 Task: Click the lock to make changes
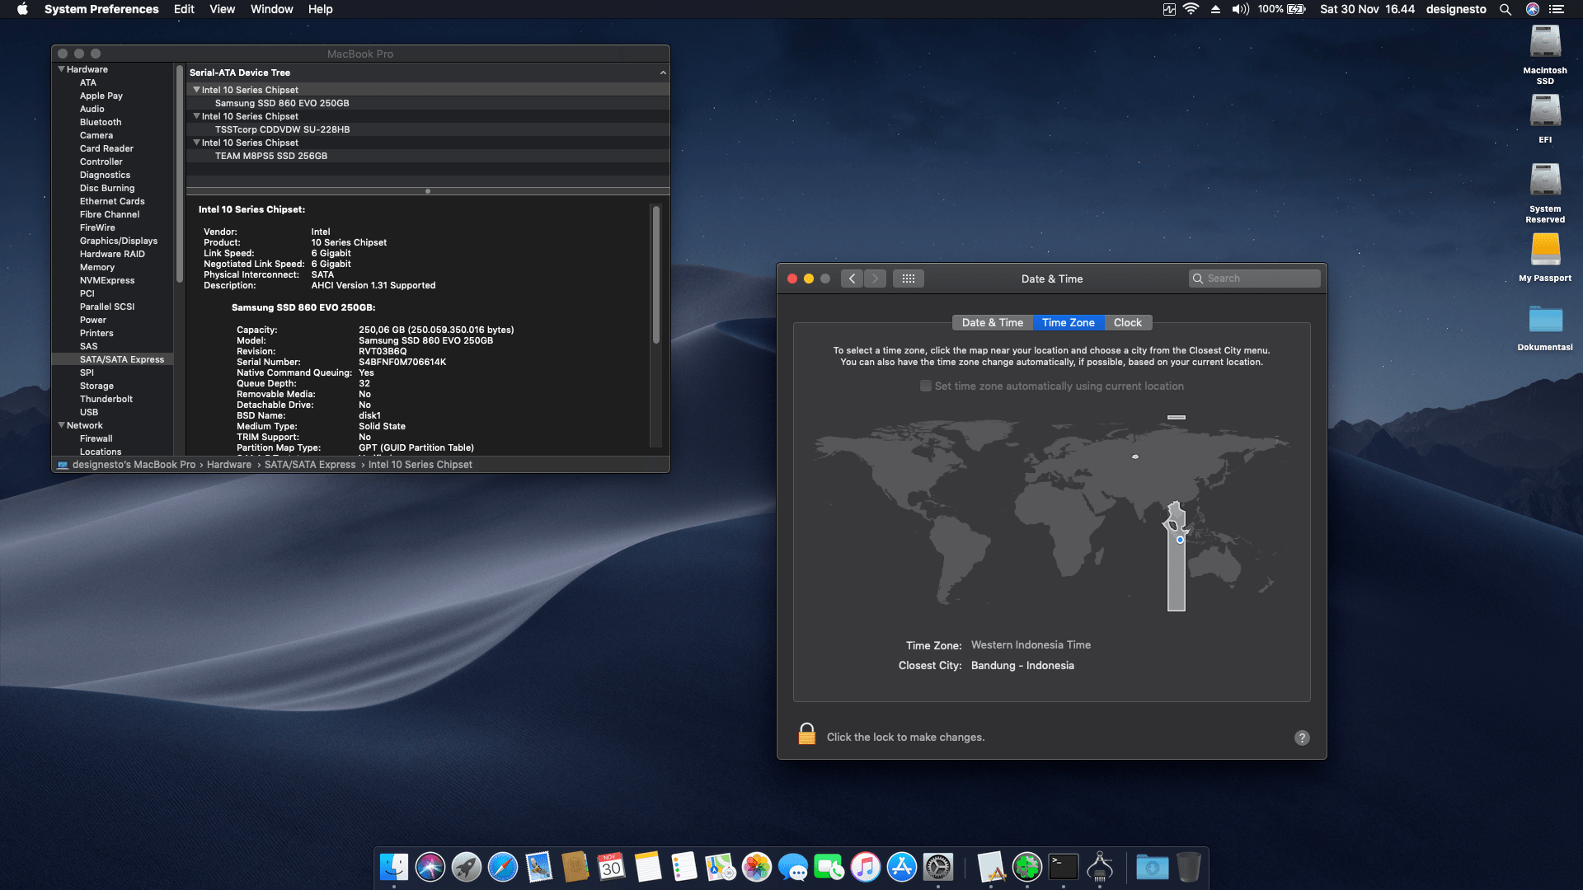tap(806, 734)
